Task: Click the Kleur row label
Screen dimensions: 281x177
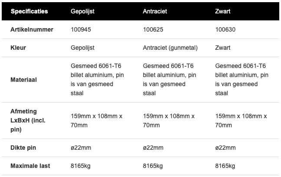Action: coord(17,48)
